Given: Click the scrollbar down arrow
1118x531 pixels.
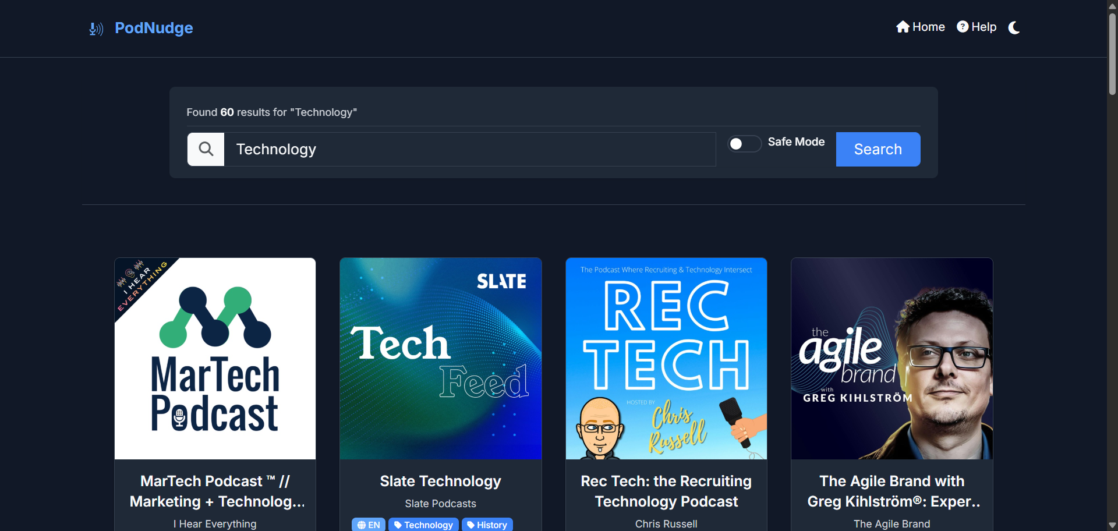Looking at the screenshot, I should pyautogui.click(x=1112, y=525).
